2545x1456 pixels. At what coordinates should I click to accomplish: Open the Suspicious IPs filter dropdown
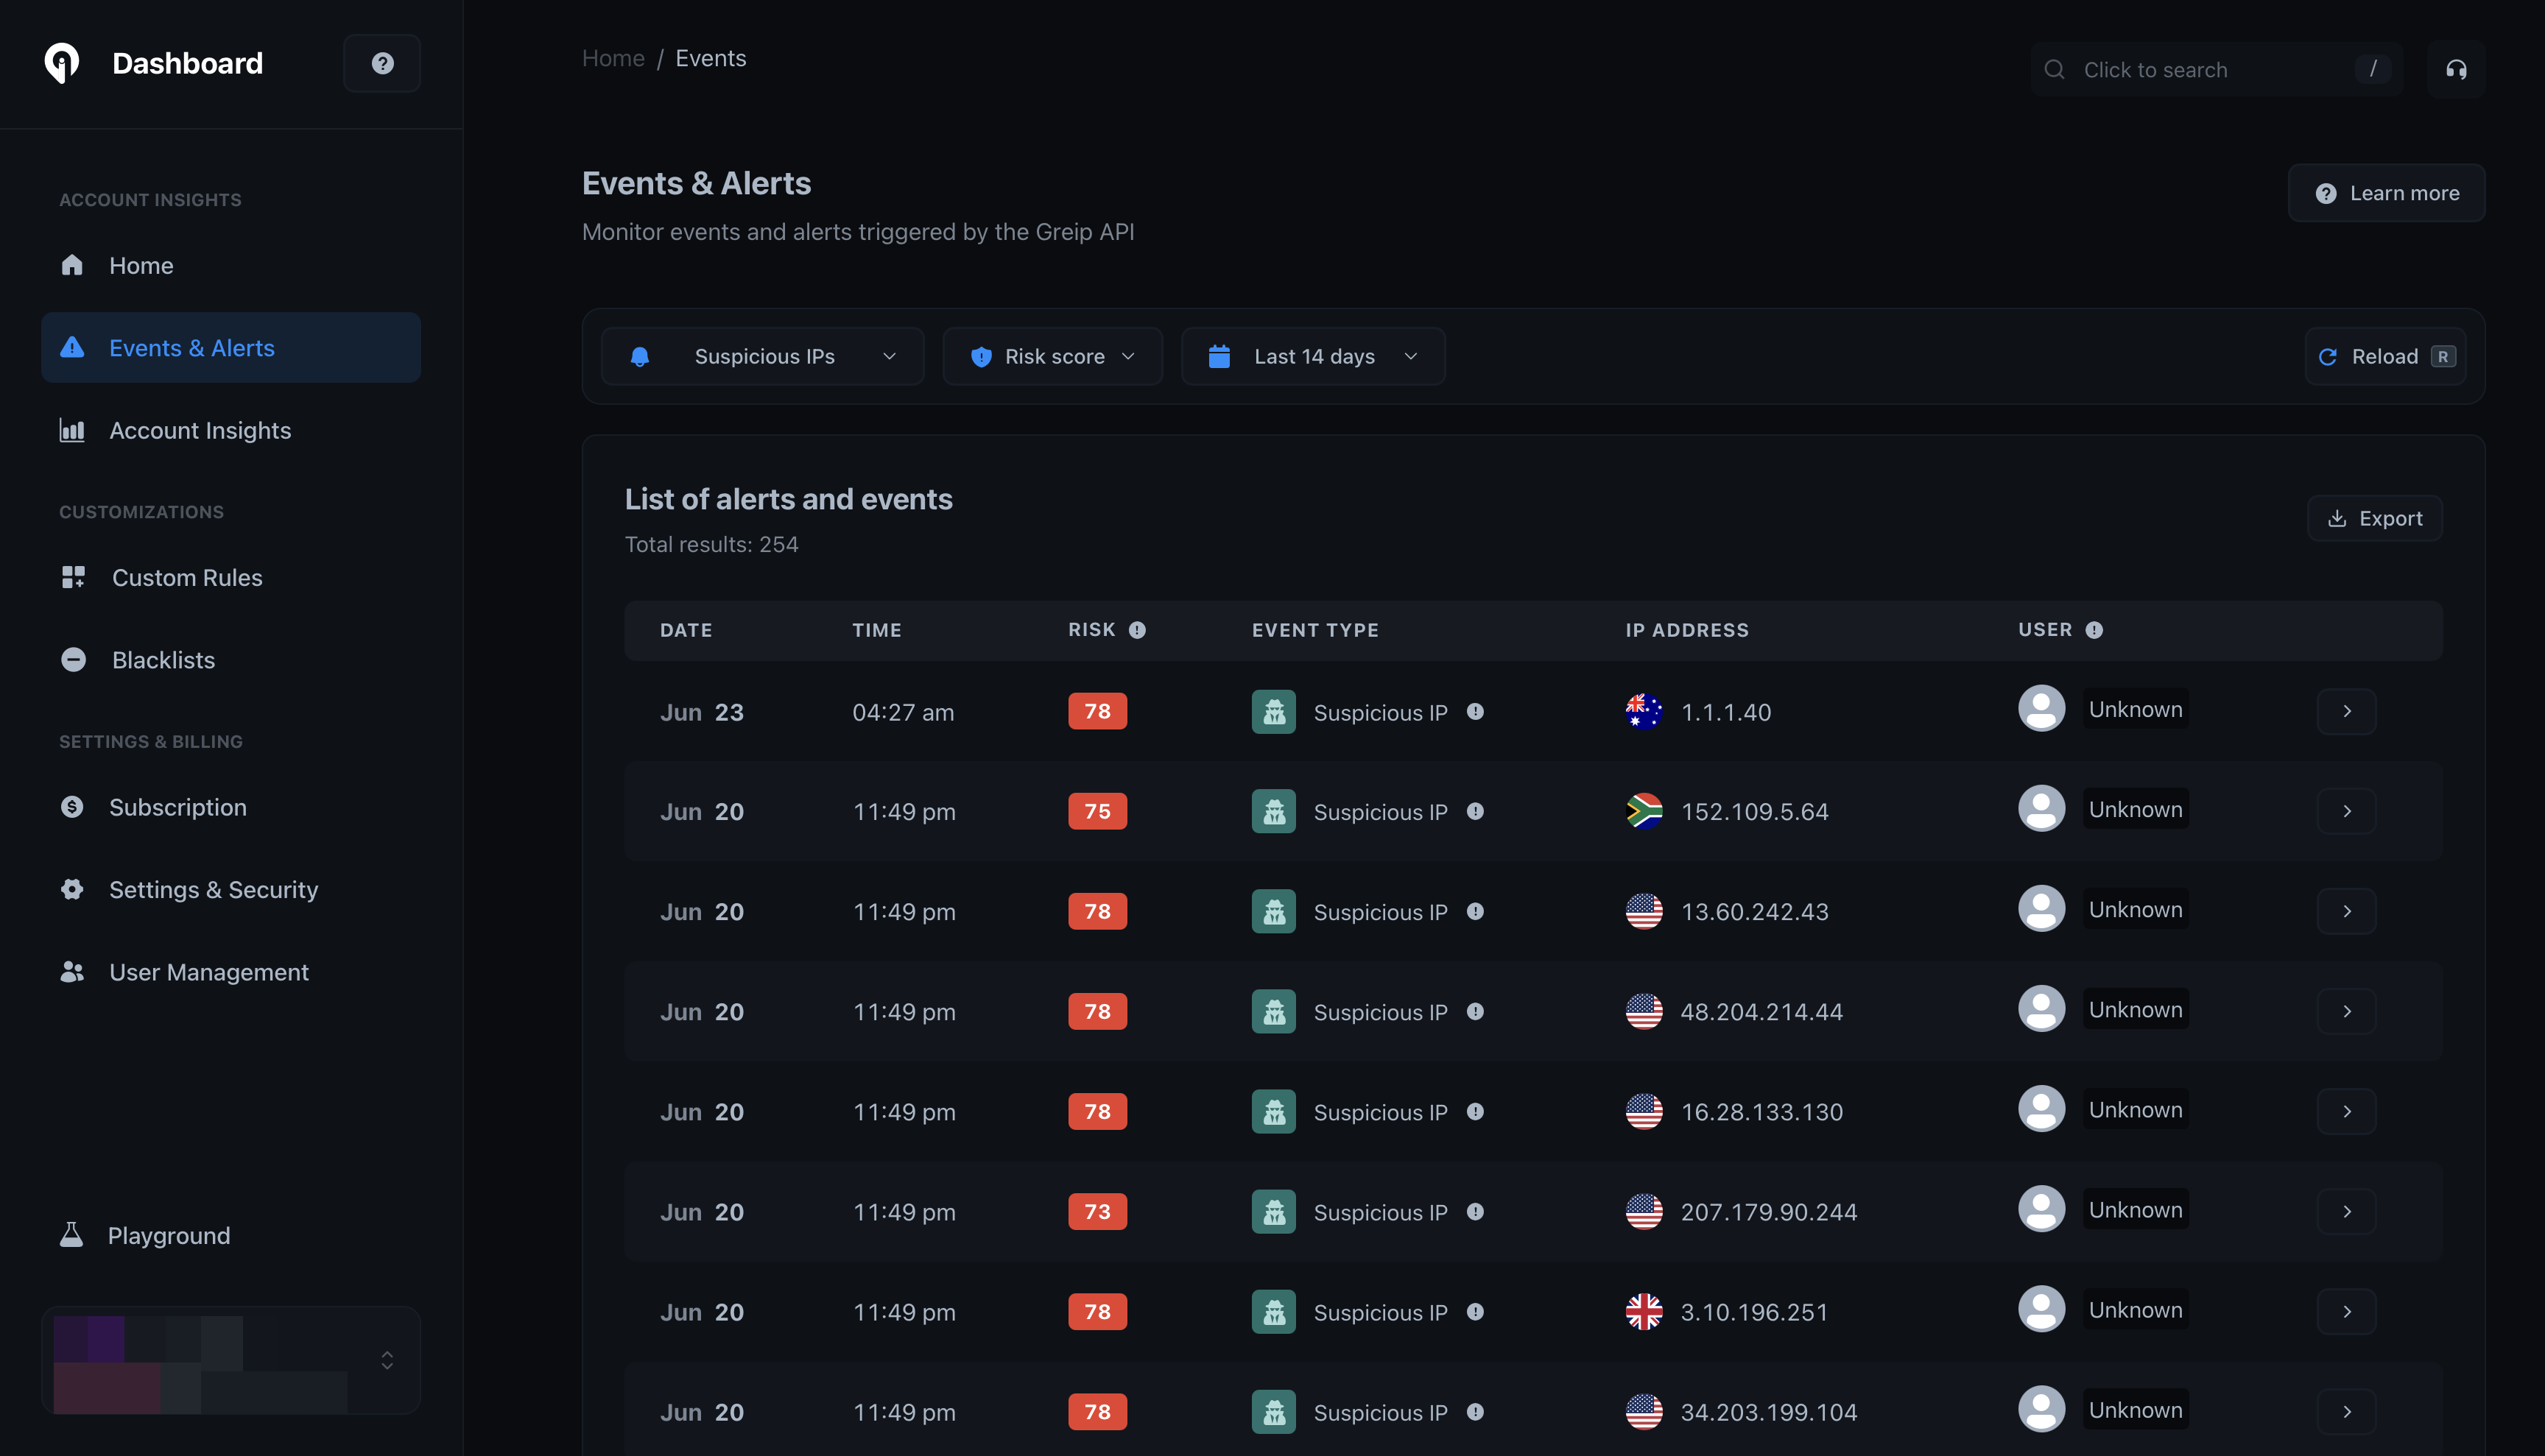point(762,356)
